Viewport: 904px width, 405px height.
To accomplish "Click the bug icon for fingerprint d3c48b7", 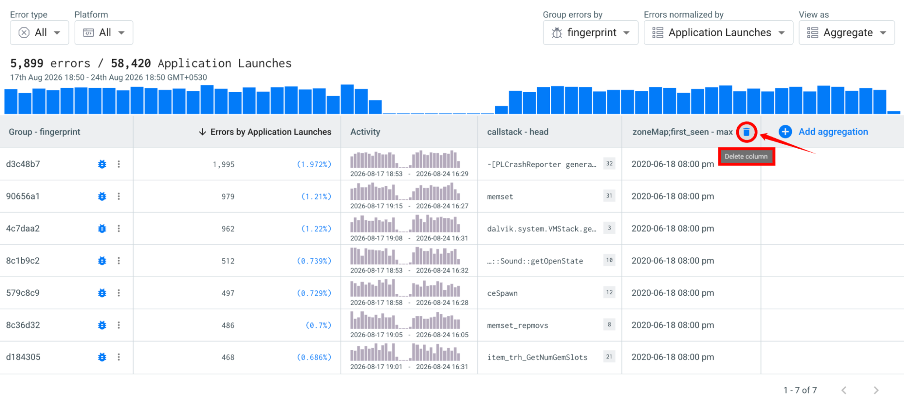I will coord(102,164).
